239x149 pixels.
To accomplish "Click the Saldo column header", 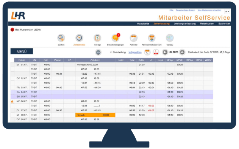I will coord(141,60).
